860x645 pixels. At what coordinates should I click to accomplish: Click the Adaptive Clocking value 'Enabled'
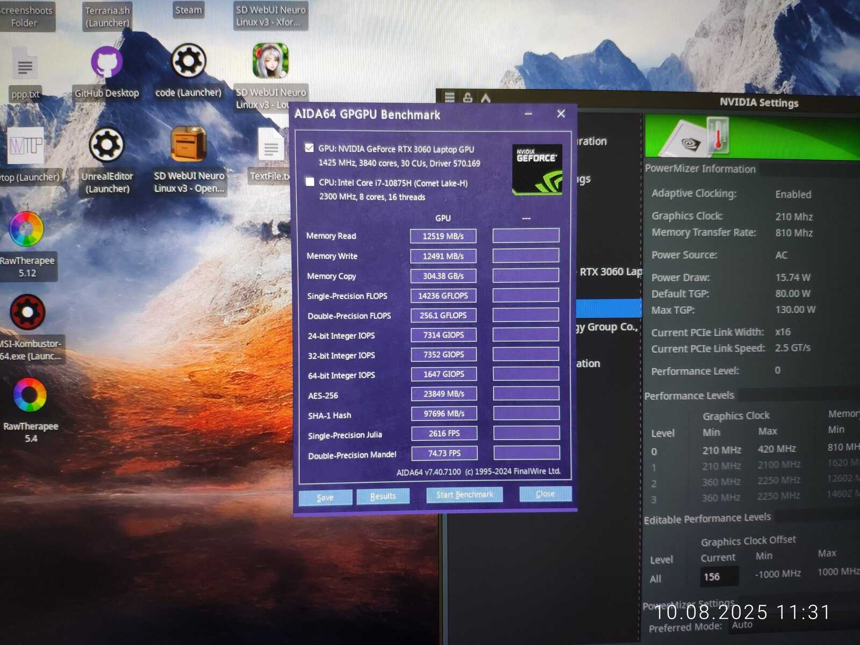point(793,194)
